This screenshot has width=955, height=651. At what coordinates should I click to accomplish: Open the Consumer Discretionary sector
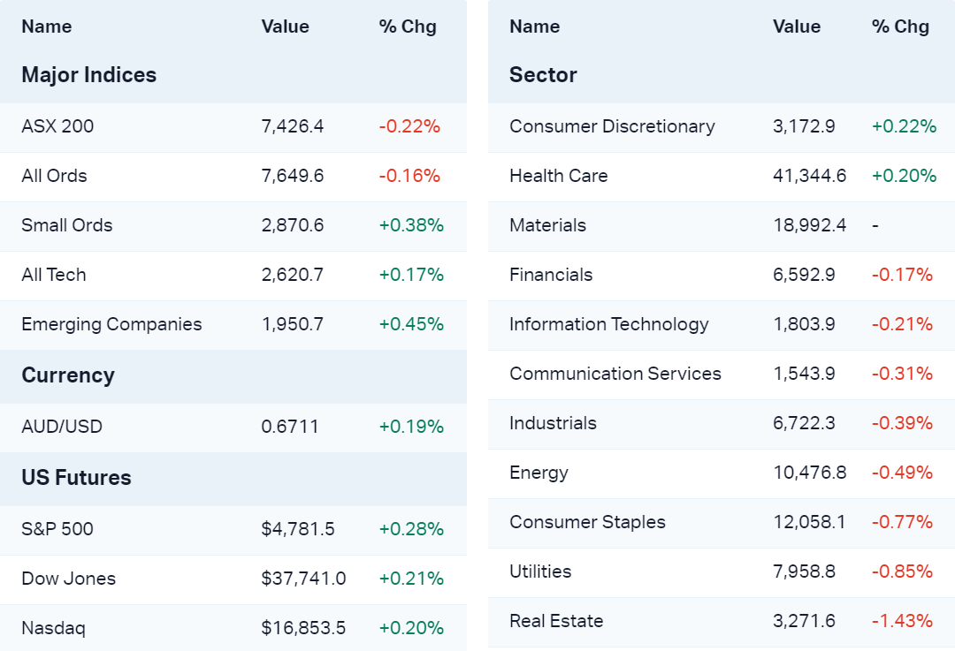point(612,126)
